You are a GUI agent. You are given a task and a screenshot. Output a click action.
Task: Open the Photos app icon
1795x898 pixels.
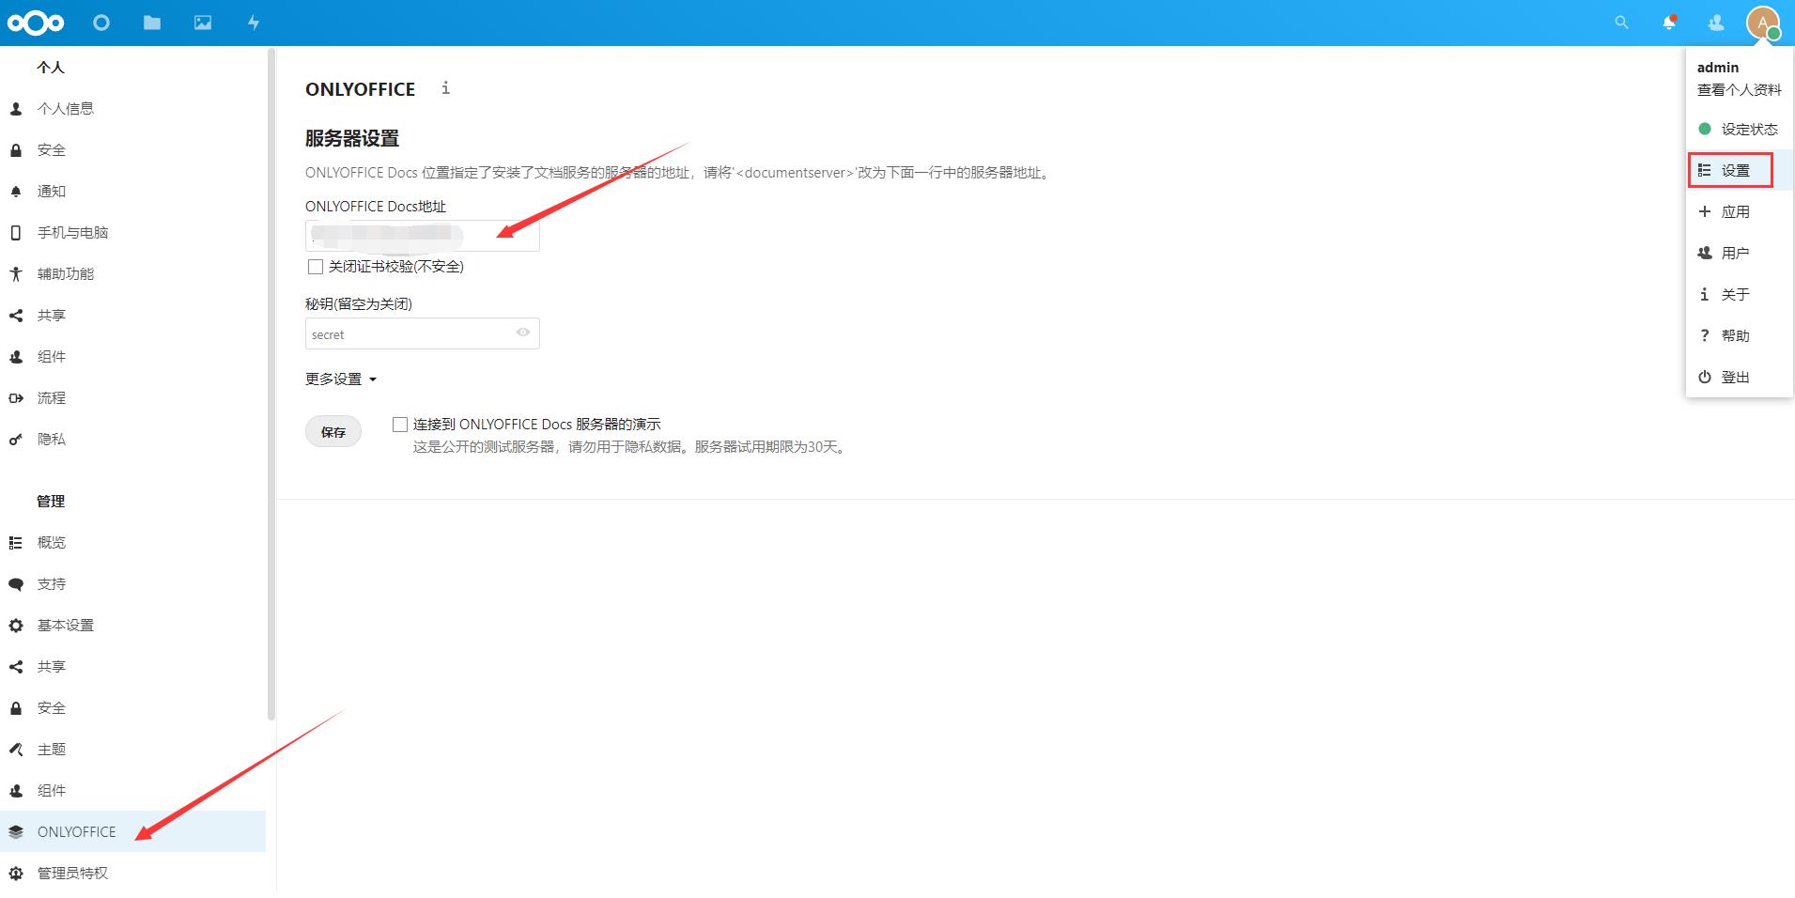[x=201, y=22]
